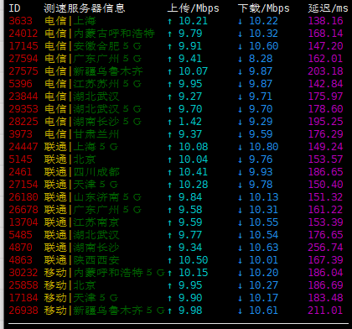Click the download arrow for server 24012
Screen dimensions: 352x329
click(x=240, y=34)
